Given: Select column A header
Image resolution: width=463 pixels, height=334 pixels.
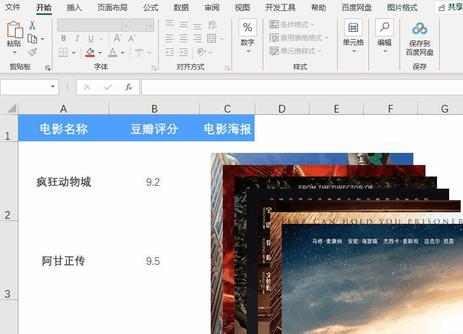Looking at the screenshot, I should click(64, 108).
